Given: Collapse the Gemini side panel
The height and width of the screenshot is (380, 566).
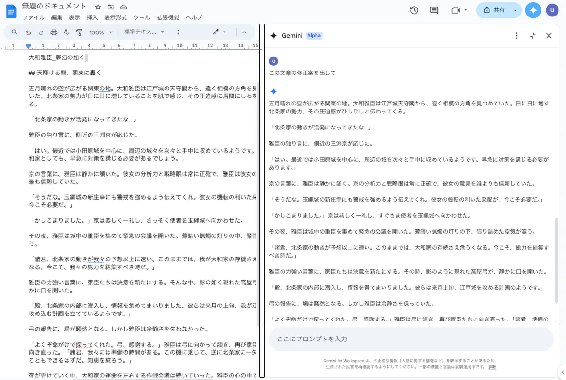Looking at the screenshot, I should pyautogui.click(x=533, y=36).
